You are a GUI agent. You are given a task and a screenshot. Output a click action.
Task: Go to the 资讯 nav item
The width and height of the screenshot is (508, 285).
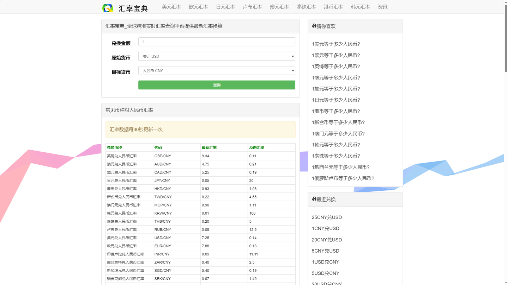click(x=382, y=7)
